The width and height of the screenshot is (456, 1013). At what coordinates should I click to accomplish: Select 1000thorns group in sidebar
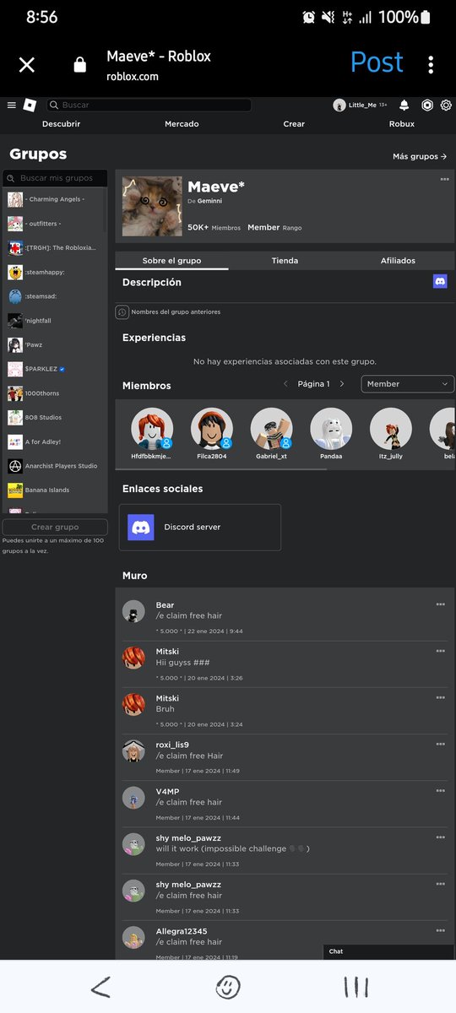pos(55,393)
